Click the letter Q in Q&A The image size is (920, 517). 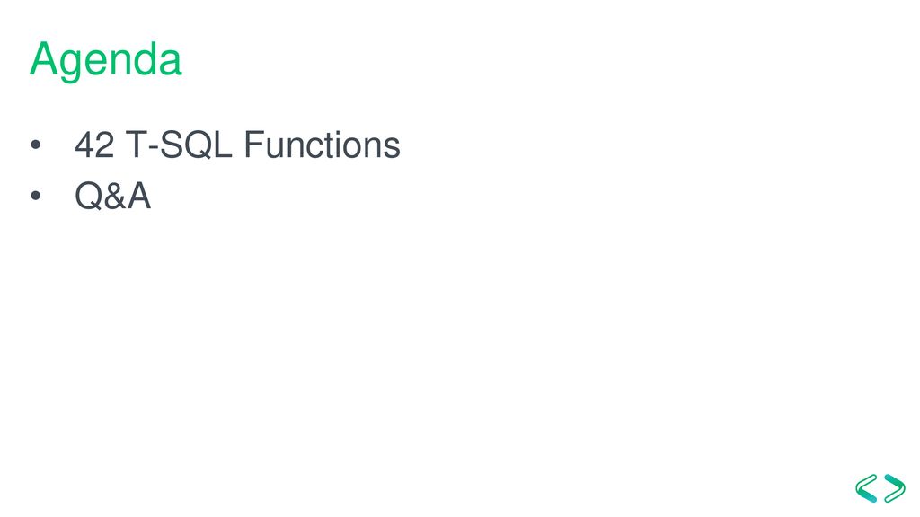(89, 197)
